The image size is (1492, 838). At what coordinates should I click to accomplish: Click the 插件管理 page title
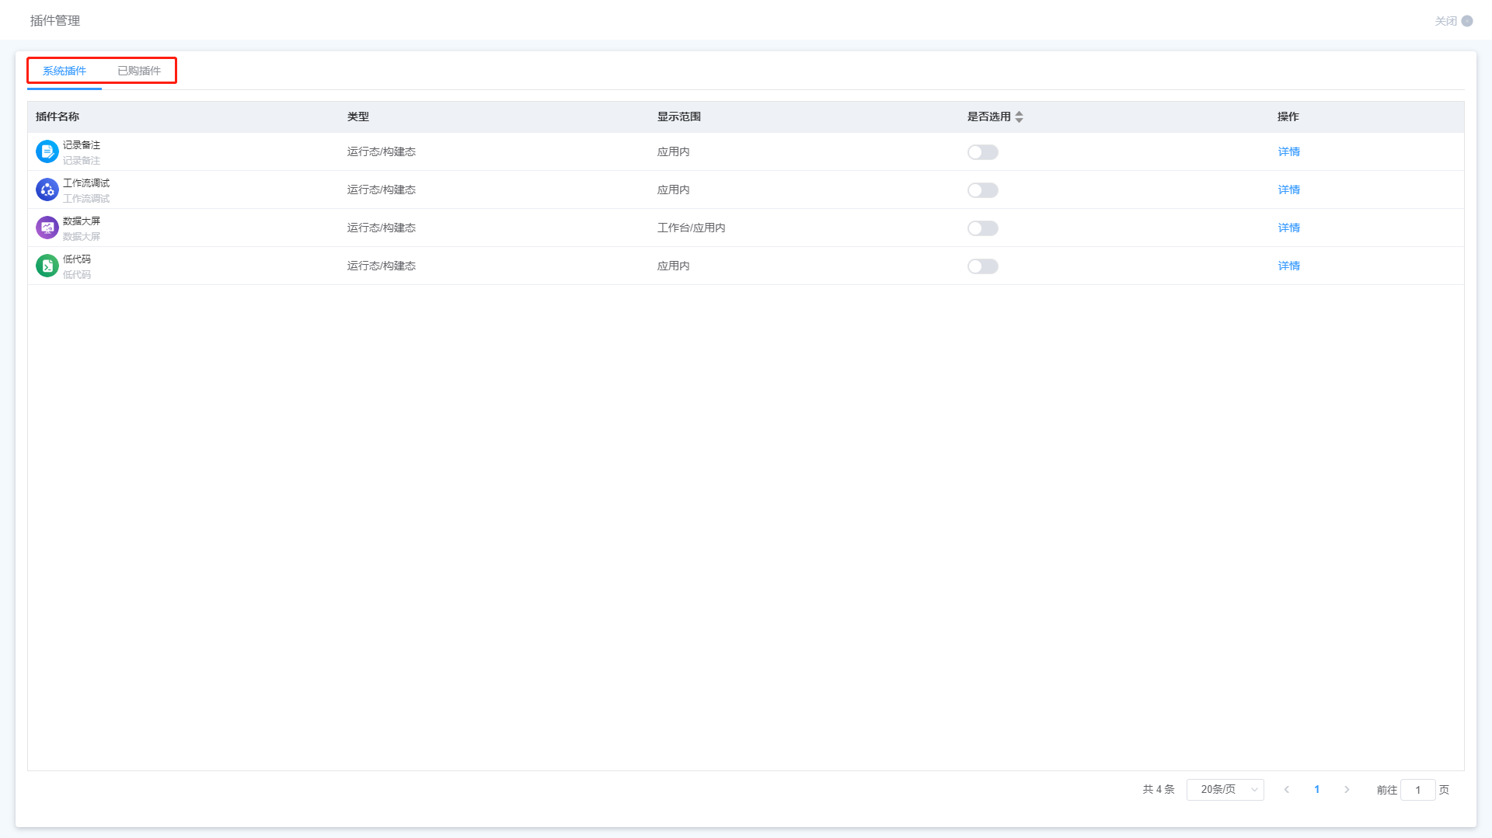point(55,21)
